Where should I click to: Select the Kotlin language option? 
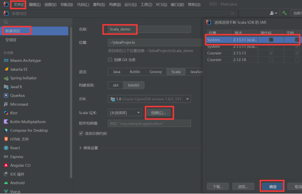coord(135,72)
